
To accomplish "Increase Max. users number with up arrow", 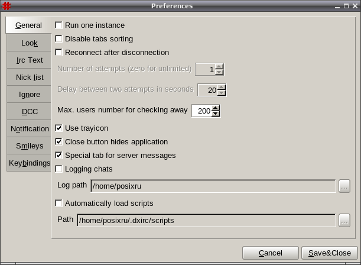I will tap(216, 108).
